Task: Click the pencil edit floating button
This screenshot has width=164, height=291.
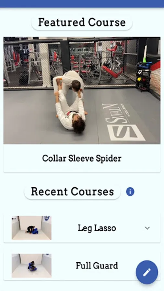Action: [x=147, y=272]
